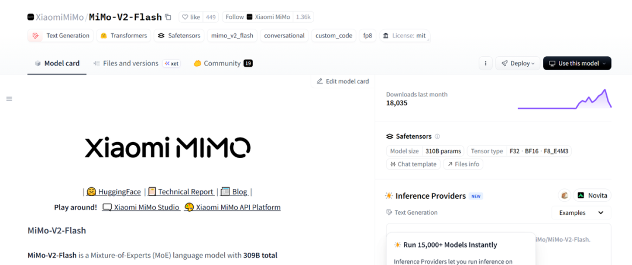Viewport: 632px width, 265px height.
Task: Click the heart like button
Action: tap(191, 17)
